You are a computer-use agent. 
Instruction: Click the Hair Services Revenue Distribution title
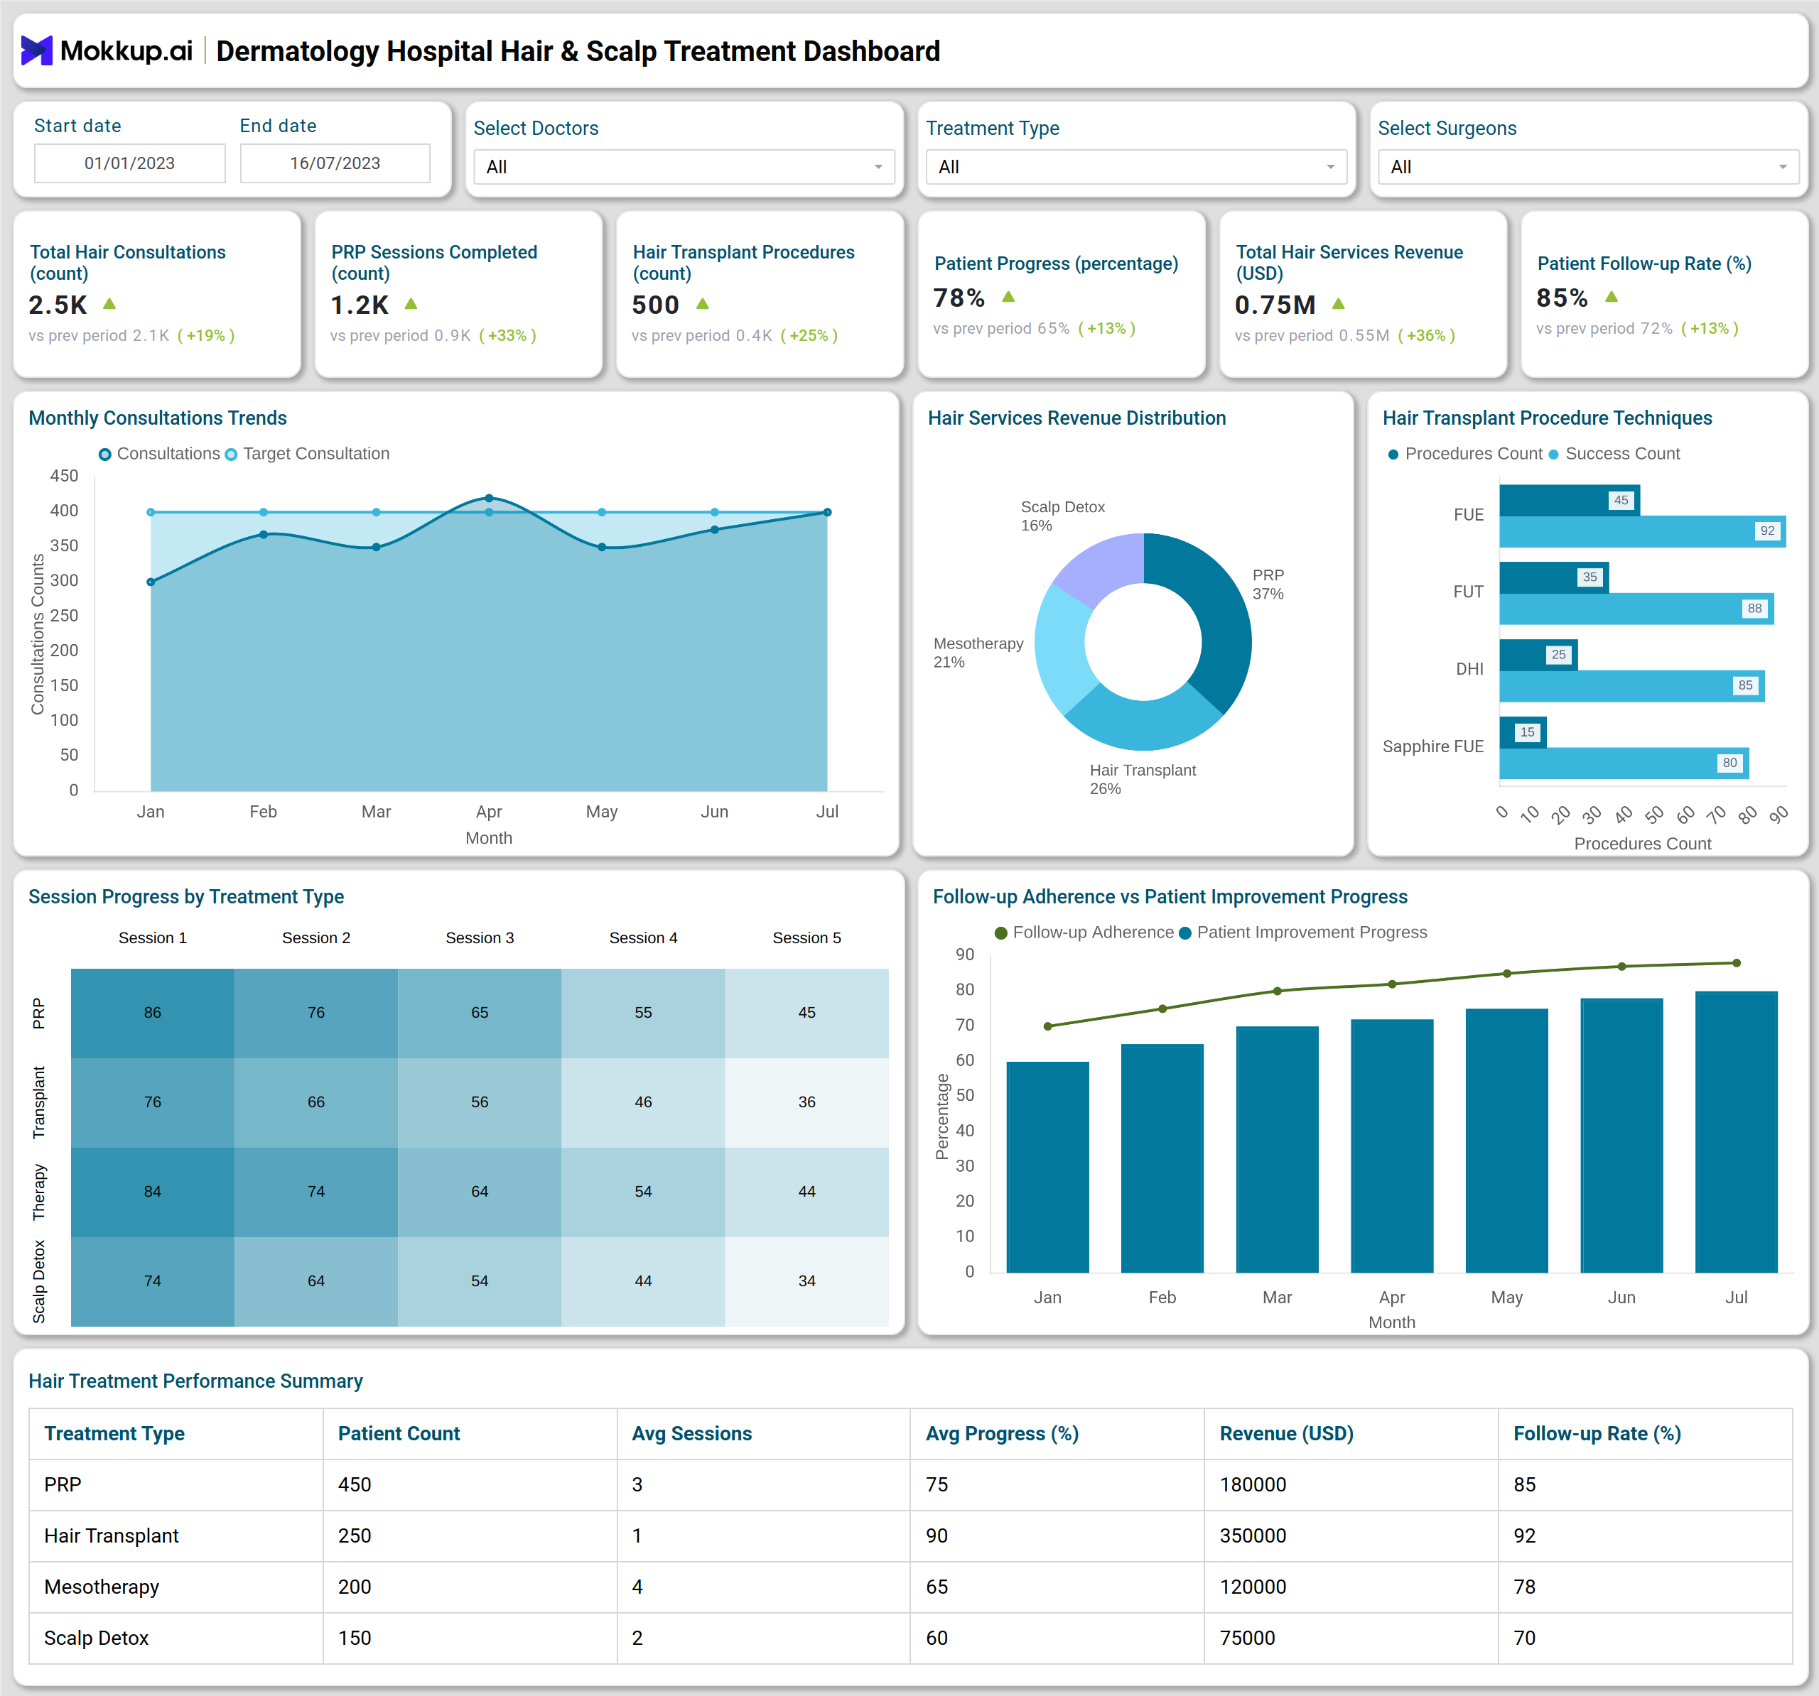click(x=1077, y=418)
